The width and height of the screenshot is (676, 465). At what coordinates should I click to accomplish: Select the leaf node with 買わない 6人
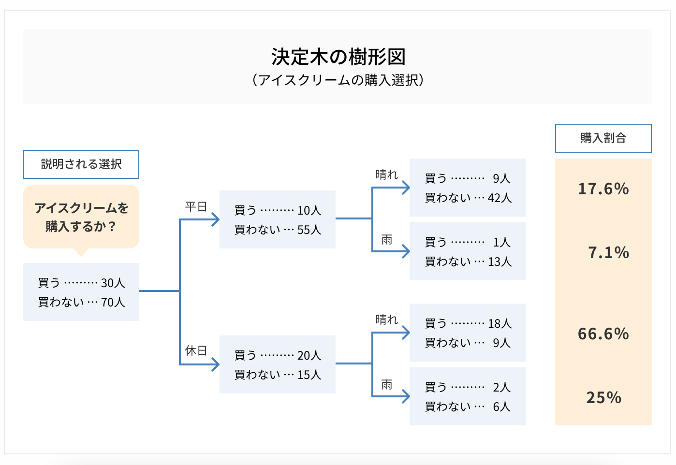[468, 396]
